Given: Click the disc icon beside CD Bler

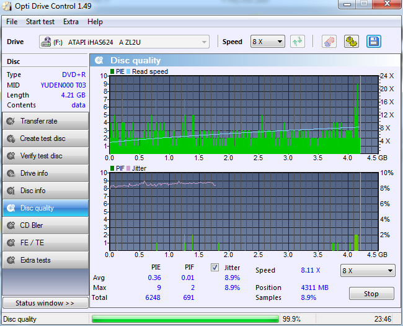Looking at the screenshot, I should (x=11, y=225).
